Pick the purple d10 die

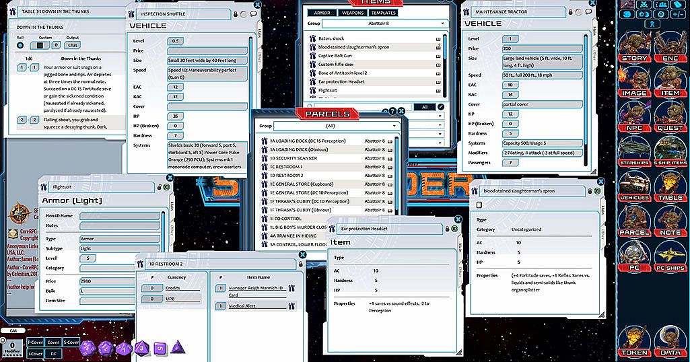point(124,349)
